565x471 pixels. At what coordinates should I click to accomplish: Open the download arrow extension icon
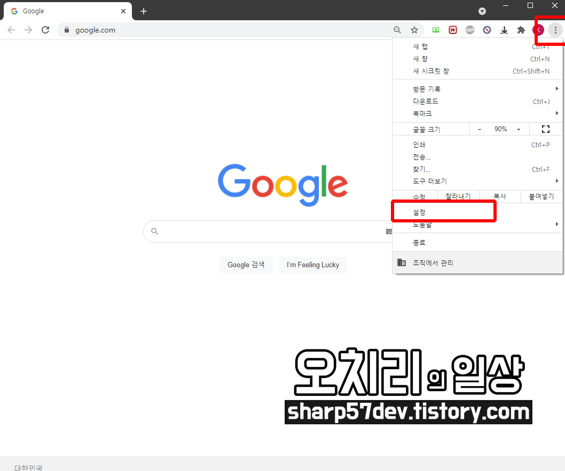click(x=504, y=30)
